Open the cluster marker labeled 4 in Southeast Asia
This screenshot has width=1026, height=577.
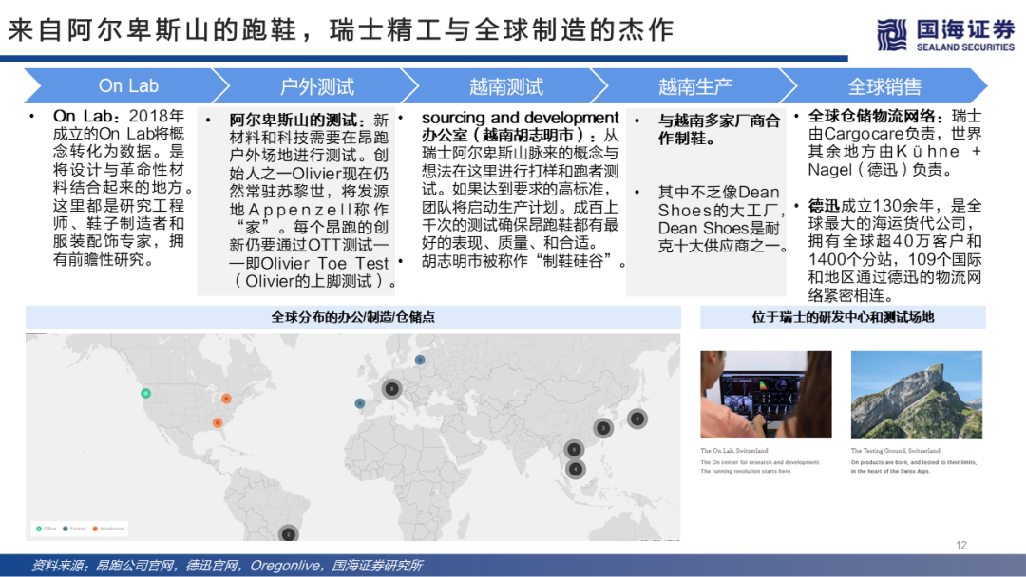(x=575, y=469)
